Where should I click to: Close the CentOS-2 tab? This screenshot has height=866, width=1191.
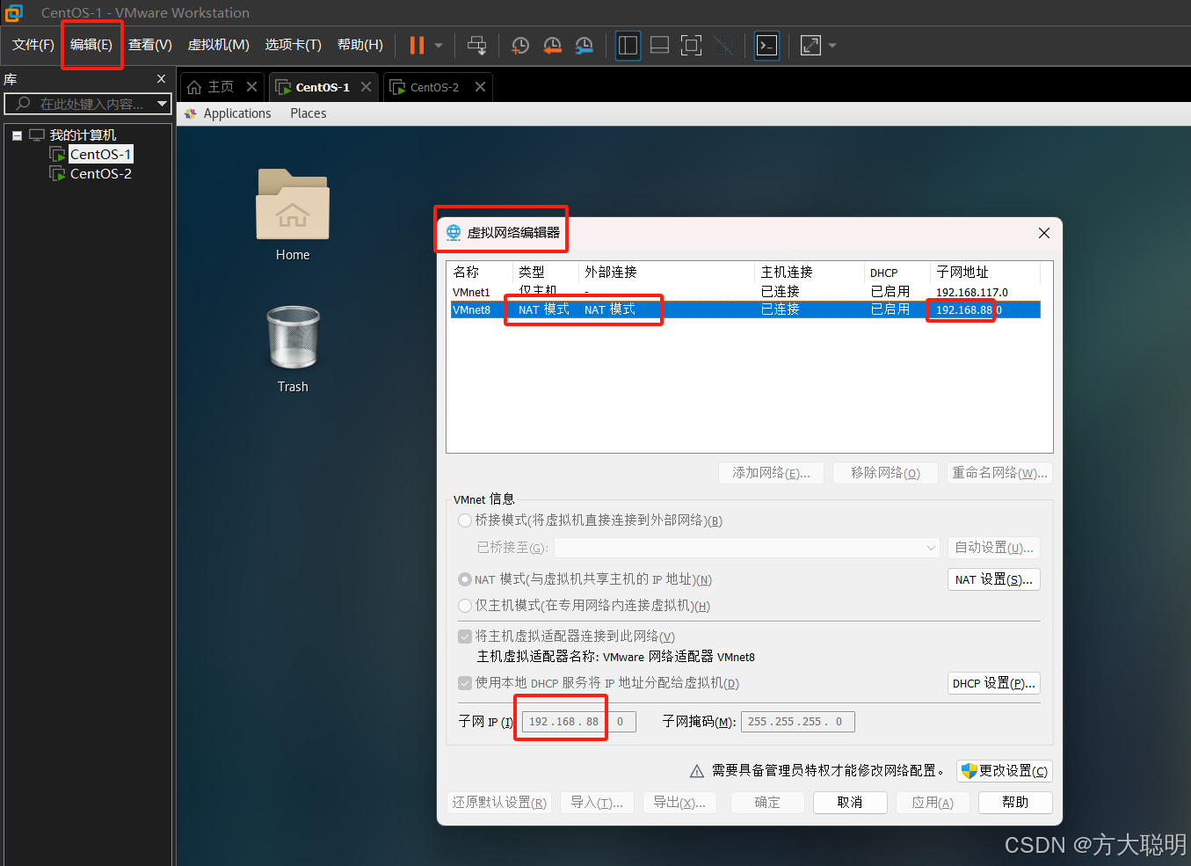click(x=480, y=87)
